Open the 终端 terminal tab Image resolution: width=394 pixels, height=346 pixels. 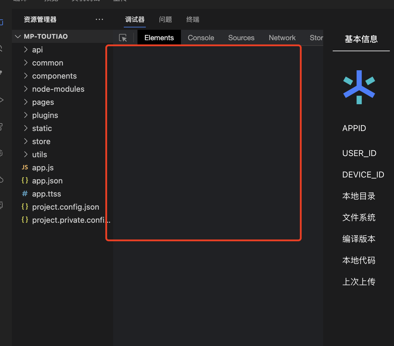193,20
